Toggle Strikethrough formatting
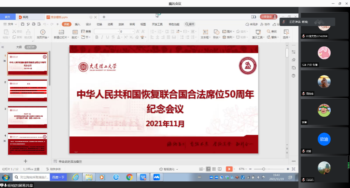Viewport: 350px width, 188px height. 113,37
